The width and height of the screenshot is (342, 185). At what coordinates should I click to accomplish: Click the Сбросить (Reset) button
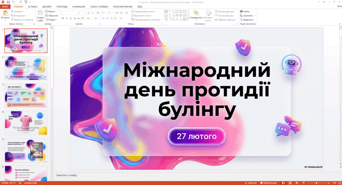click(51, 16)
